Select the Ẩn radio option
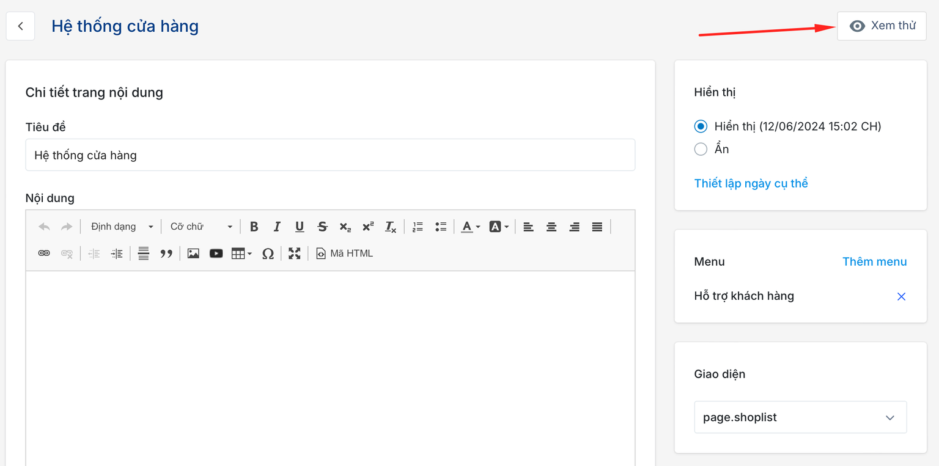 (x=701, y=149)
